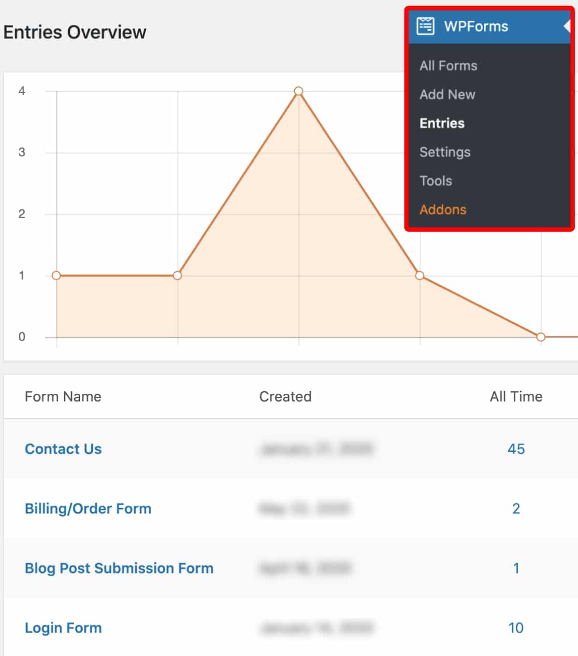Open Blog Post Submission Form link
The height and width of the screenshot is (656, 578).
pos(119,568)
